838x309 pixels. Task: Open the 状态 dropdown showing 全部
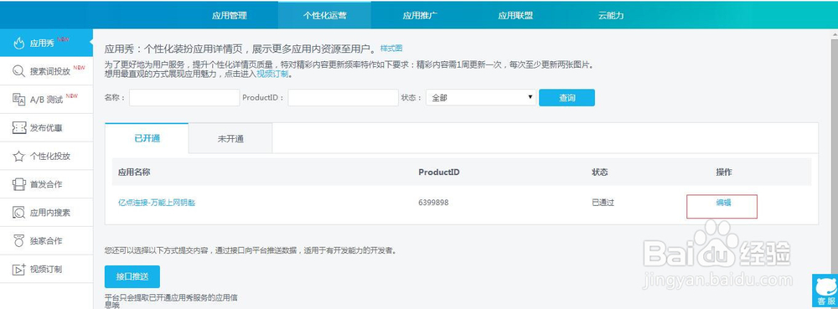481,98
